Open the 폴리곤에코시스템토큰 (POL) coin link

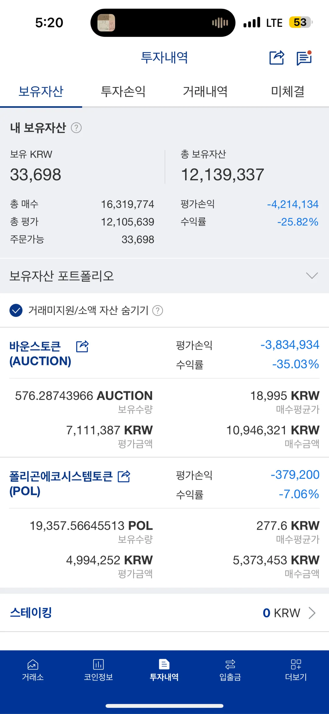(61, 484)
